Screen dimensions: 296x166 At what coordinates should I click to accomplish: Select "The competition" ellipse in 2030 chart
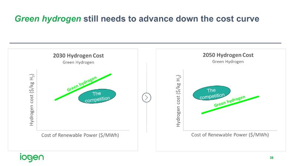(97, 96)
